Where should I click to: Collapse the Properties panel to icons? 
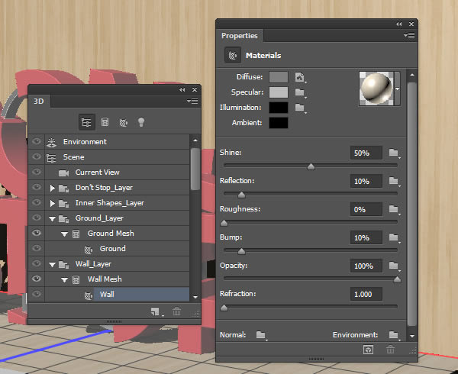pos(399,24)
